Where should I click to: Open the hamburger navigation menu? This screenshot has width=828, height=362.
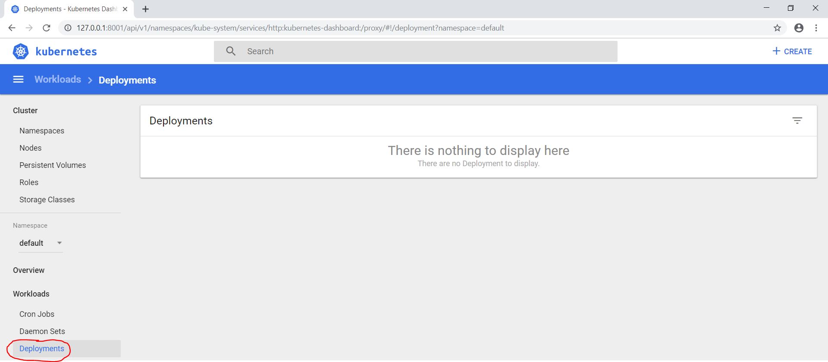pos(18,79)
